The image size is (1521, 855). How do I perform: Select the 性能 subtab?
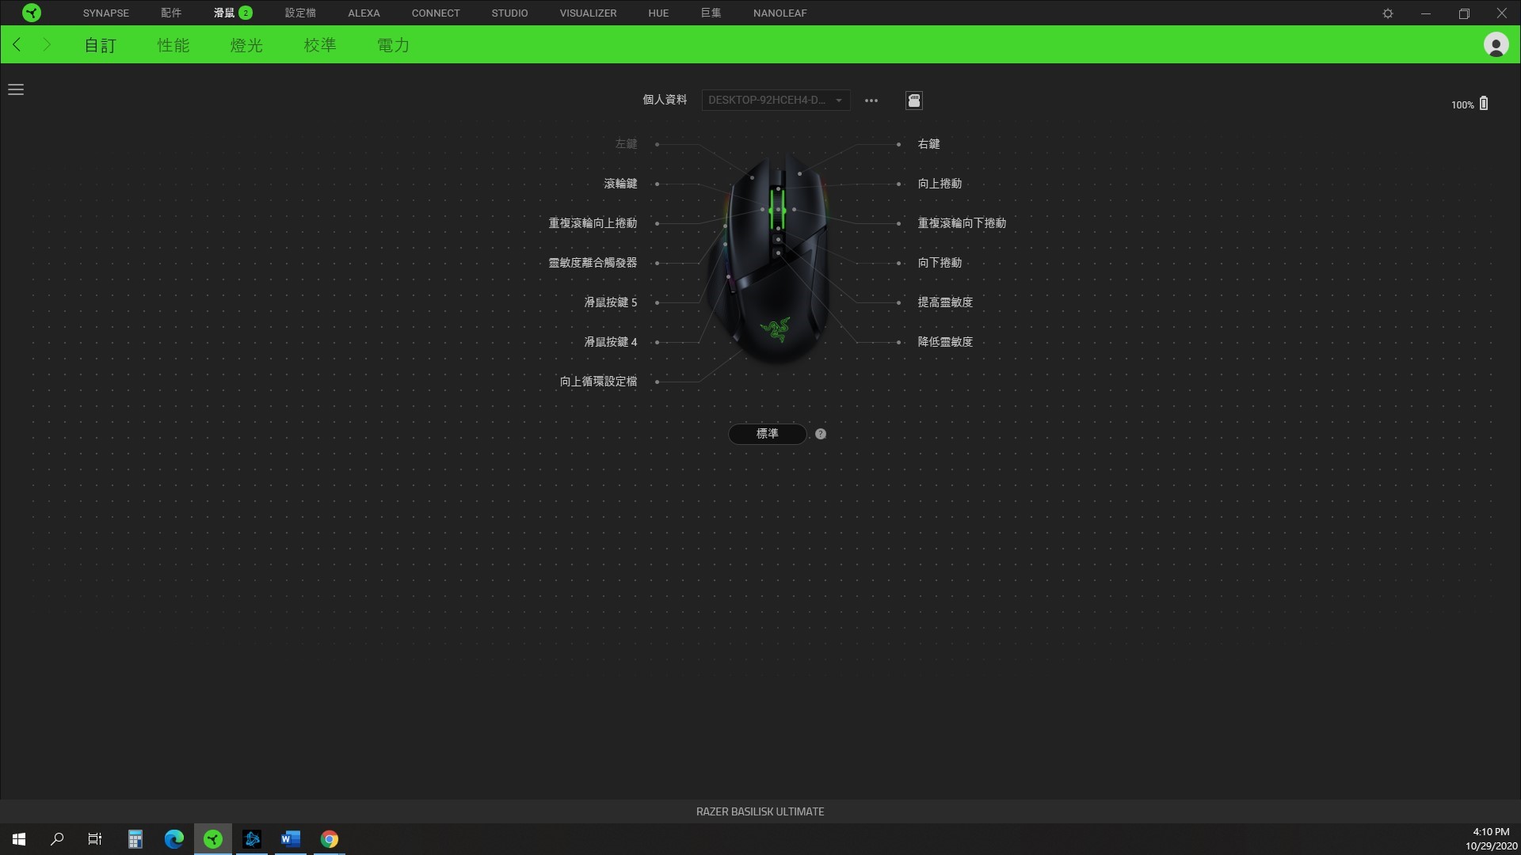coord(173,45)
